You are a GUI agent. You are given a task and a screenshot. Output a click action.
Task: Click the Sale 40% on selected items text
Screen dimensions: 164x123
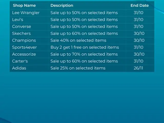coord(78,40)
